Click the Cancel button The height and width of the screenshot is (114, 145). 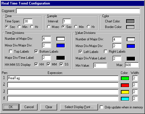(x=29, y=107)
